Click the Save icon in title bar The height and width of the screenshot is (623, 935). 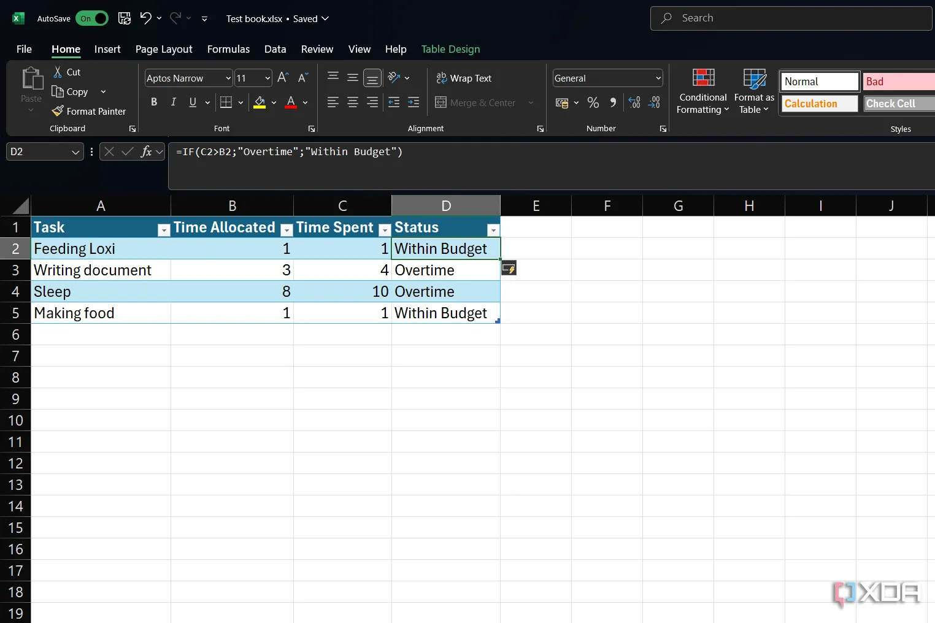coord(125,18)
